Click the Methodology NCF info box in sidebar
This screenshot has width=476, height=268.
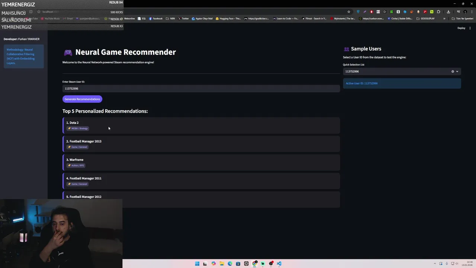point(24,56)
